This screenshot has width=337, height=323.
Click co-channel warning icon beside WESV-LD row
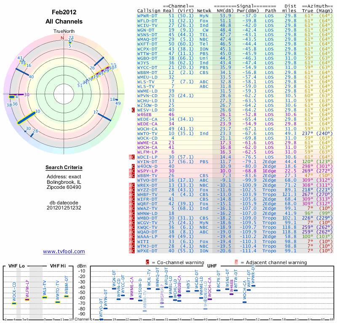[134, 110]
